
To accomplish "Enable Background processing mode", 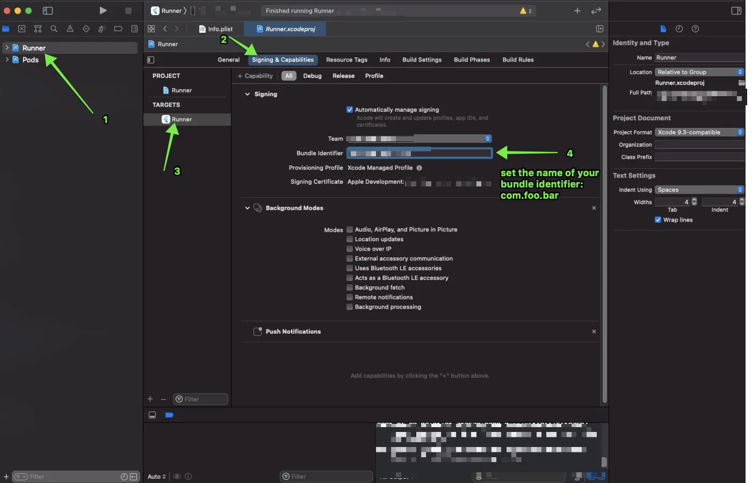I will [350, 307].
